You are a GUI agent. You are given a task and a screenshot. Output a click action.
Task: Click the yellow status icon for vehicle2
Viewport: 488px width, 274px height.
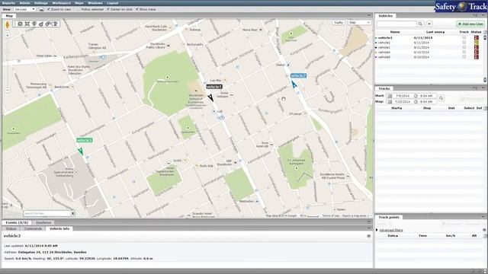point(476,43)
